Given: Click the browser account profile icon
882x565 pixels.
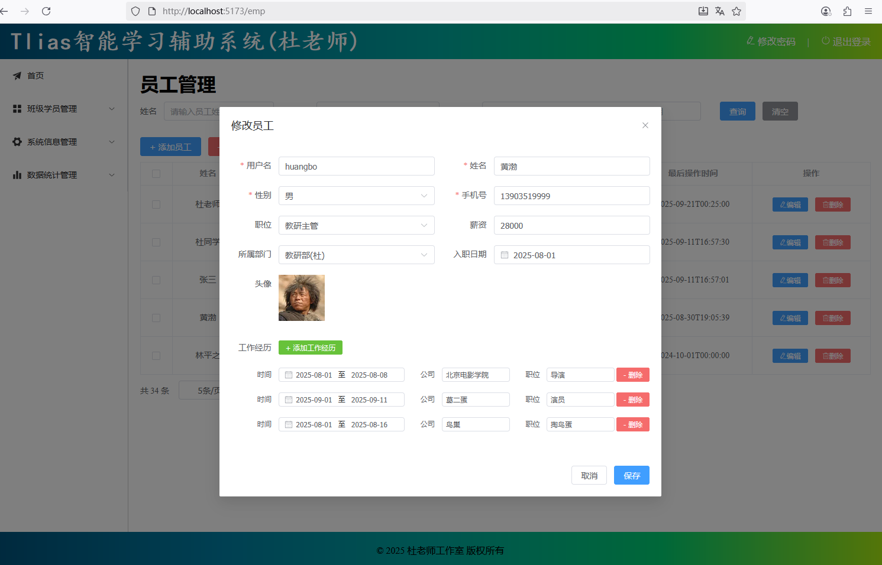Looking at the screenshot, I should pyautogui.click(x=826, y=11).
